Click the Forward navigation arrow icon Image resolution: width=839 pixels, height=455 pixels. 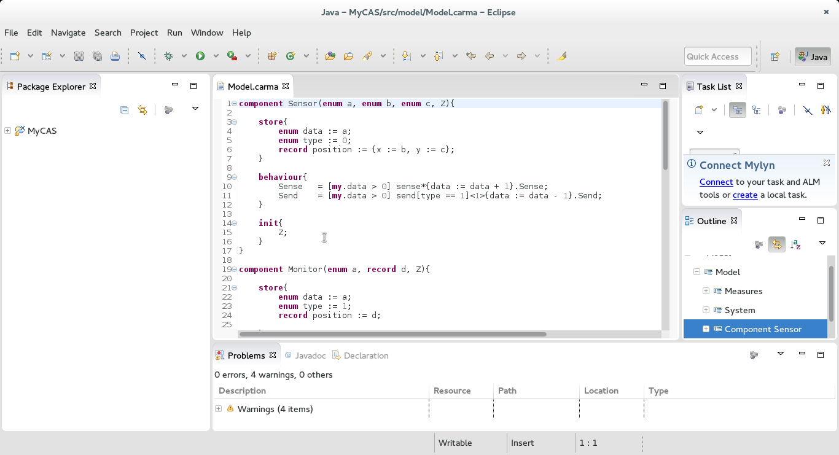(x=521, y=56)
